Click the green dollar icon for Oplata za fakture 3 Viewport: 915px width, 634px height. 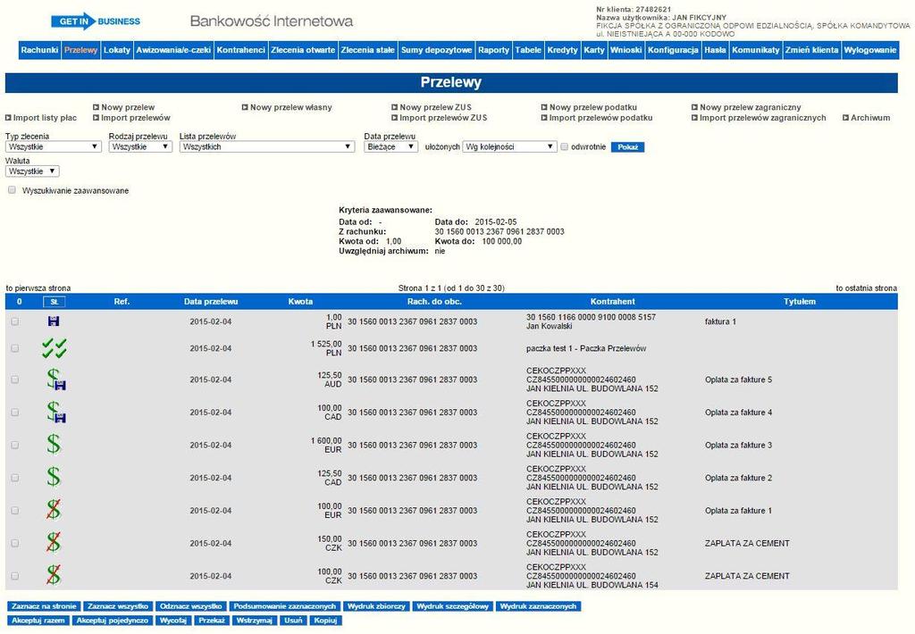click(x=53, y=445)
